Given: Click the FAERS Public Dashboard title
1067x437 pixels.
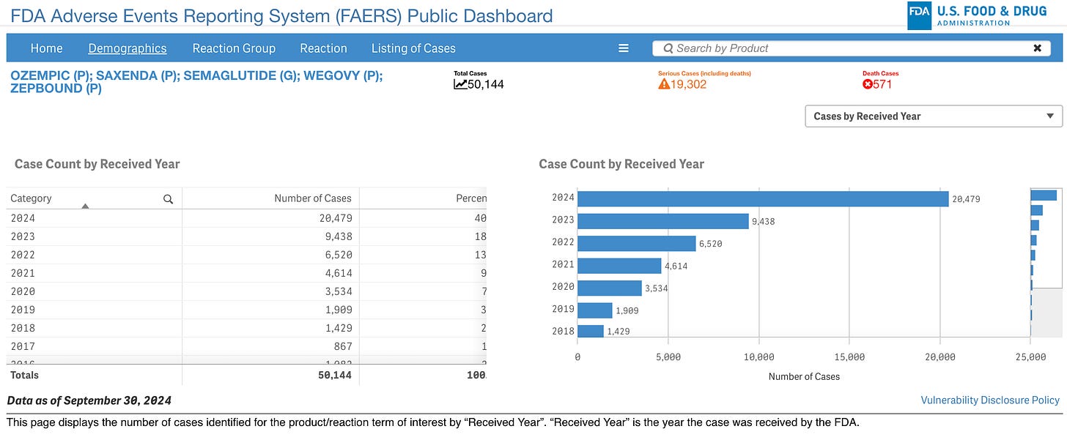Looking at the screenshot, I should point(281,15).
